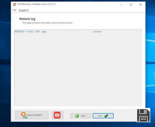This screenshot has height=127, width=155.
Task: Click the Restore log heading
Action: [27, 19]
